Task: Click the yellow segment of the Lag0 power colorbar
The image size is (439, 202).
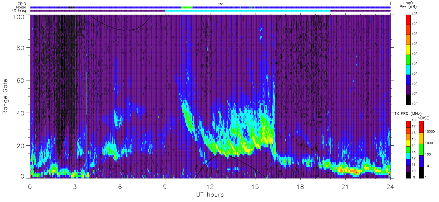Action: pos(409,49)
